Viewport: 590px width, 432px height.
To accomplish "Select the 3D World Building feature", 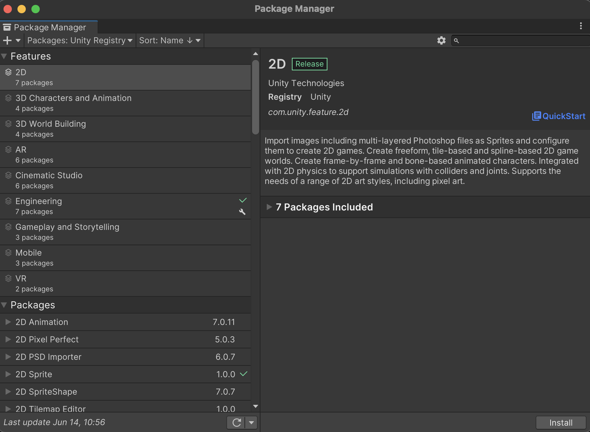I will (125, 129).
